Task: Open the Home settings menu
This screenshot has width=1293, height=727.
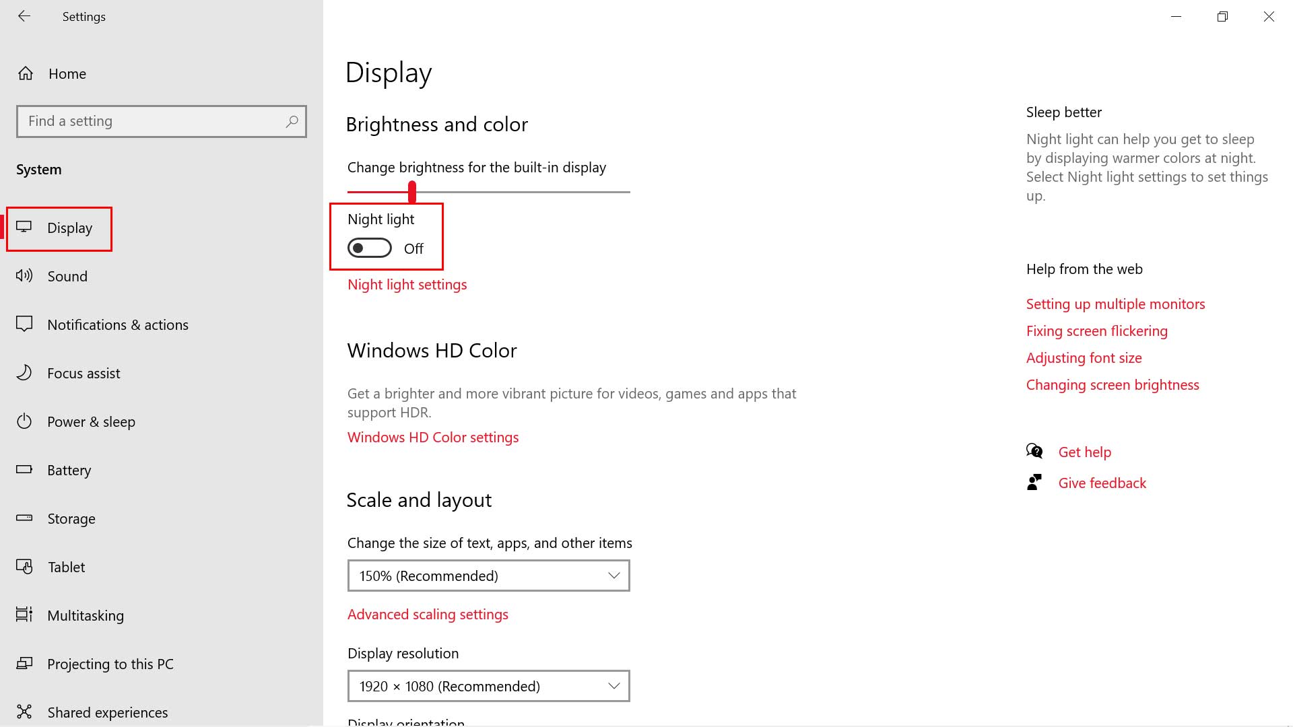Action: 67,73
